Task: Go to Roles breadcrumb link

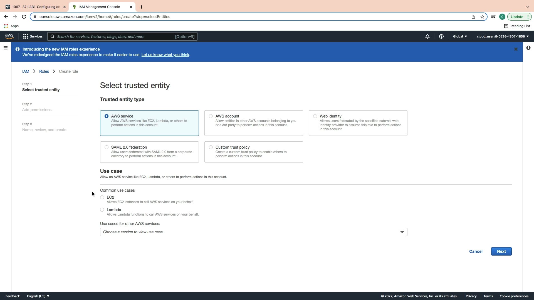Action: pos(44,71)
